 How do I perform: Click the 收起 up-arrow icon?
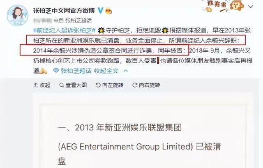35,85
